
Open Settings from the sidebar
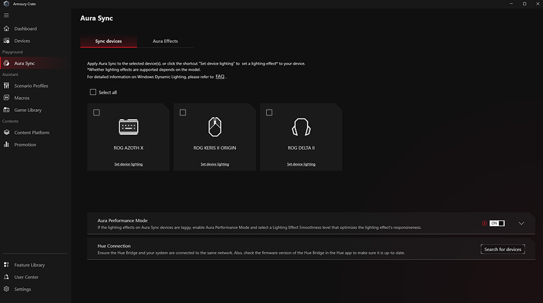(x=23, y=289)
